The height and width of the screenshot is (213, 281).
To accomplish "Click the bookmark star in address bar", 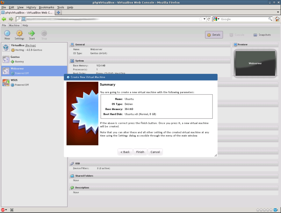I will click(201, 19).
